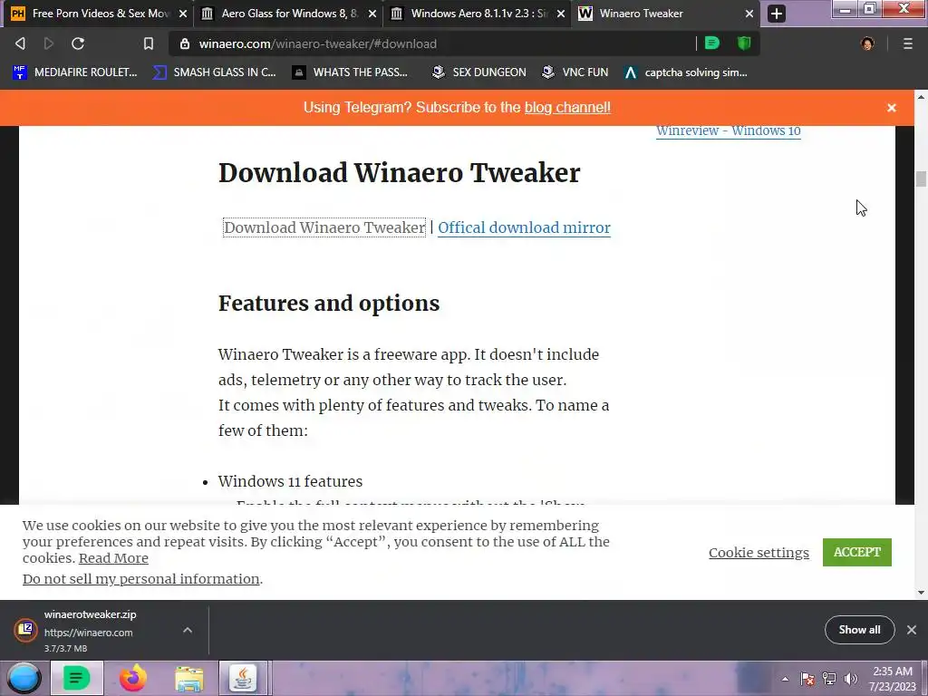This screenshot has height=696, width=928.
Task: Open the Windows Start orb
Action: pos(24,678)
